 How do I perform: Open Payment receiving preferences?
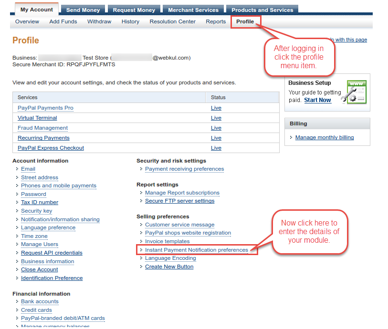coord(184,169)
